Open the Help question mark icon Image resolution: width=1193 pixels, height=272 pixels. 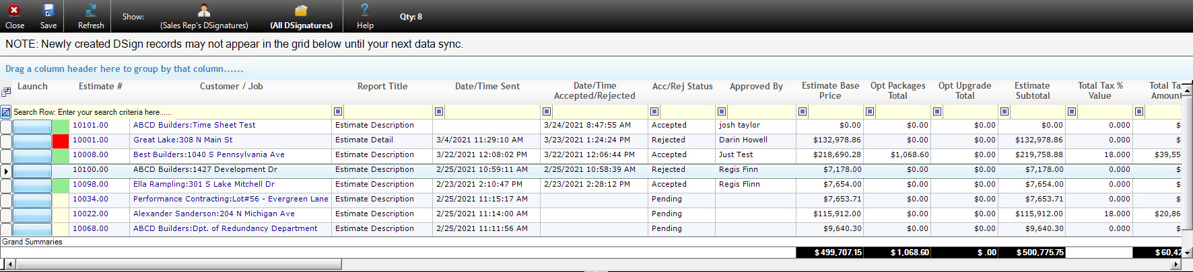[365, 10]
